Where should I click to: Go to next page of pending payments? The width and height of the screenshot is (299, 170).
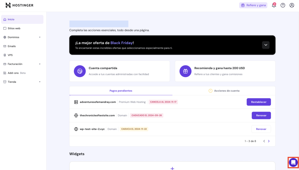click(269, 141)
